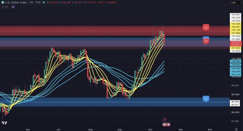Click the green dollar symbol logo
The image size is (243, 131).
coord(3,3)
